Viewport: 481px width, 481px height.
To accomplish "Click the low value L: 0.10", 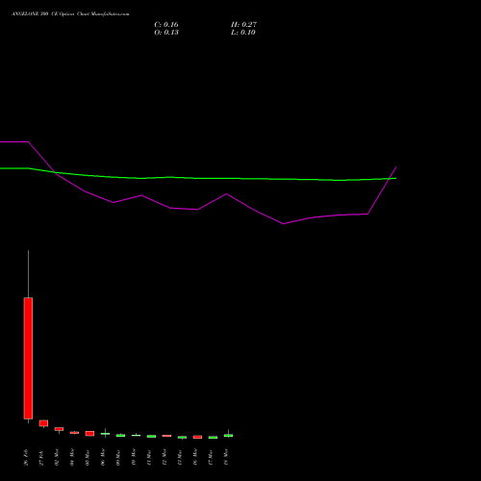I will 243,33.
